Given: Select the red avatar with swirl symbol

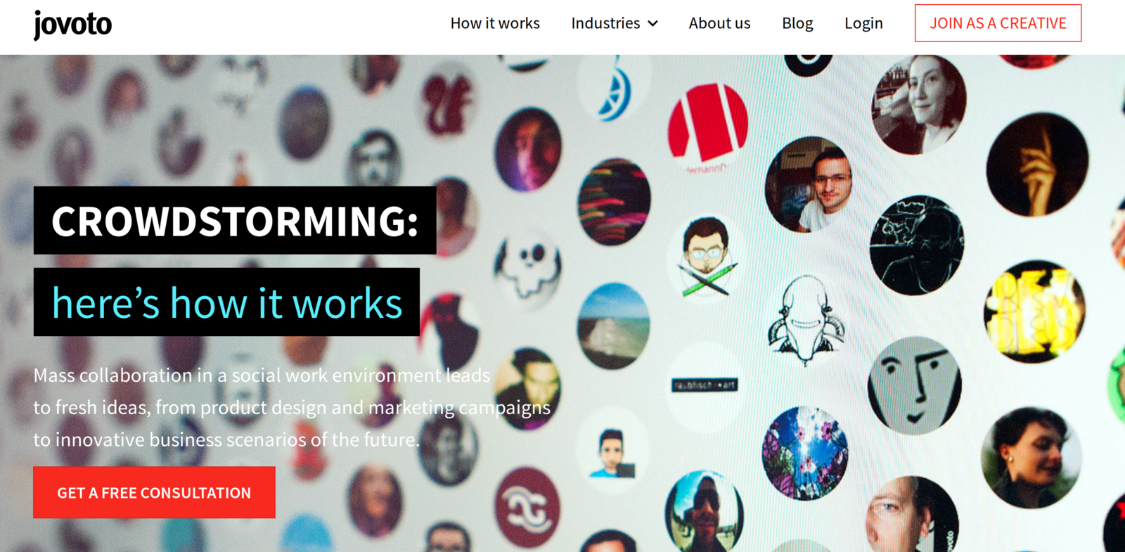Looking at the screenshot, I should [527, 508].
